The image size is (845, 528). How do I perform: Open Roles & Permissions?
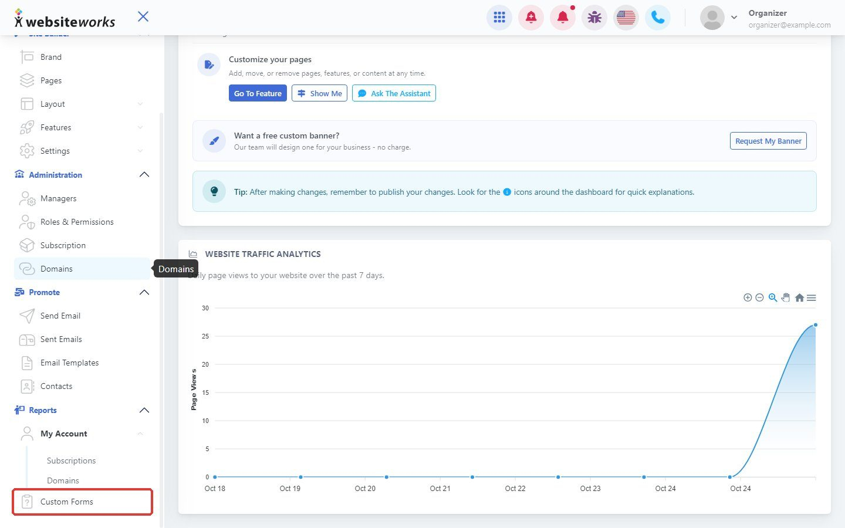tap(82, 222)
